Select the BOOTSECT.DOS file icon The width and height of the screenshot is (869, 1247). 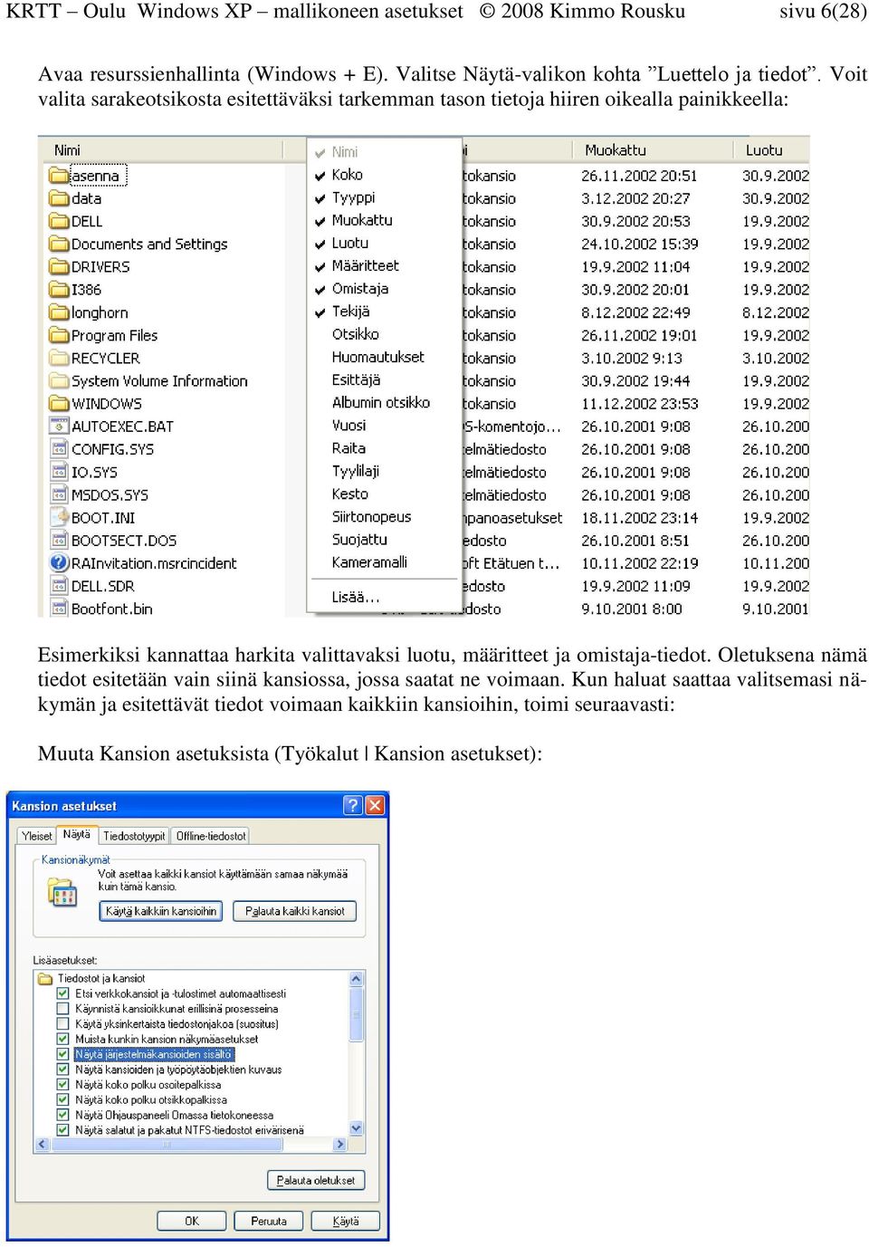[59, 541]
